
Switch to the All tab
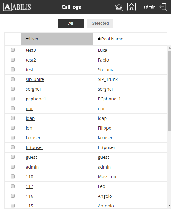[x=71, y=23]
